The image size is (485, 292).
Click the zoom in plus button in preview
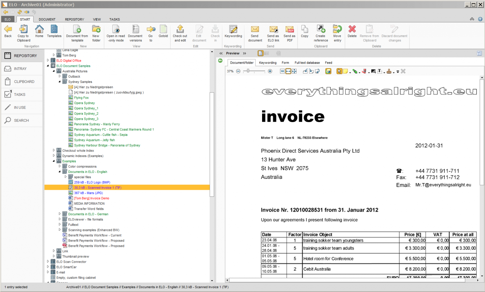click(270, 71)
